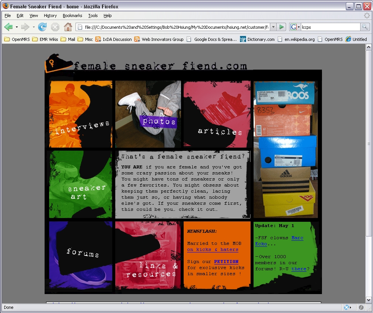
Task: Click the photos tile image
Action: pos(148,114)
